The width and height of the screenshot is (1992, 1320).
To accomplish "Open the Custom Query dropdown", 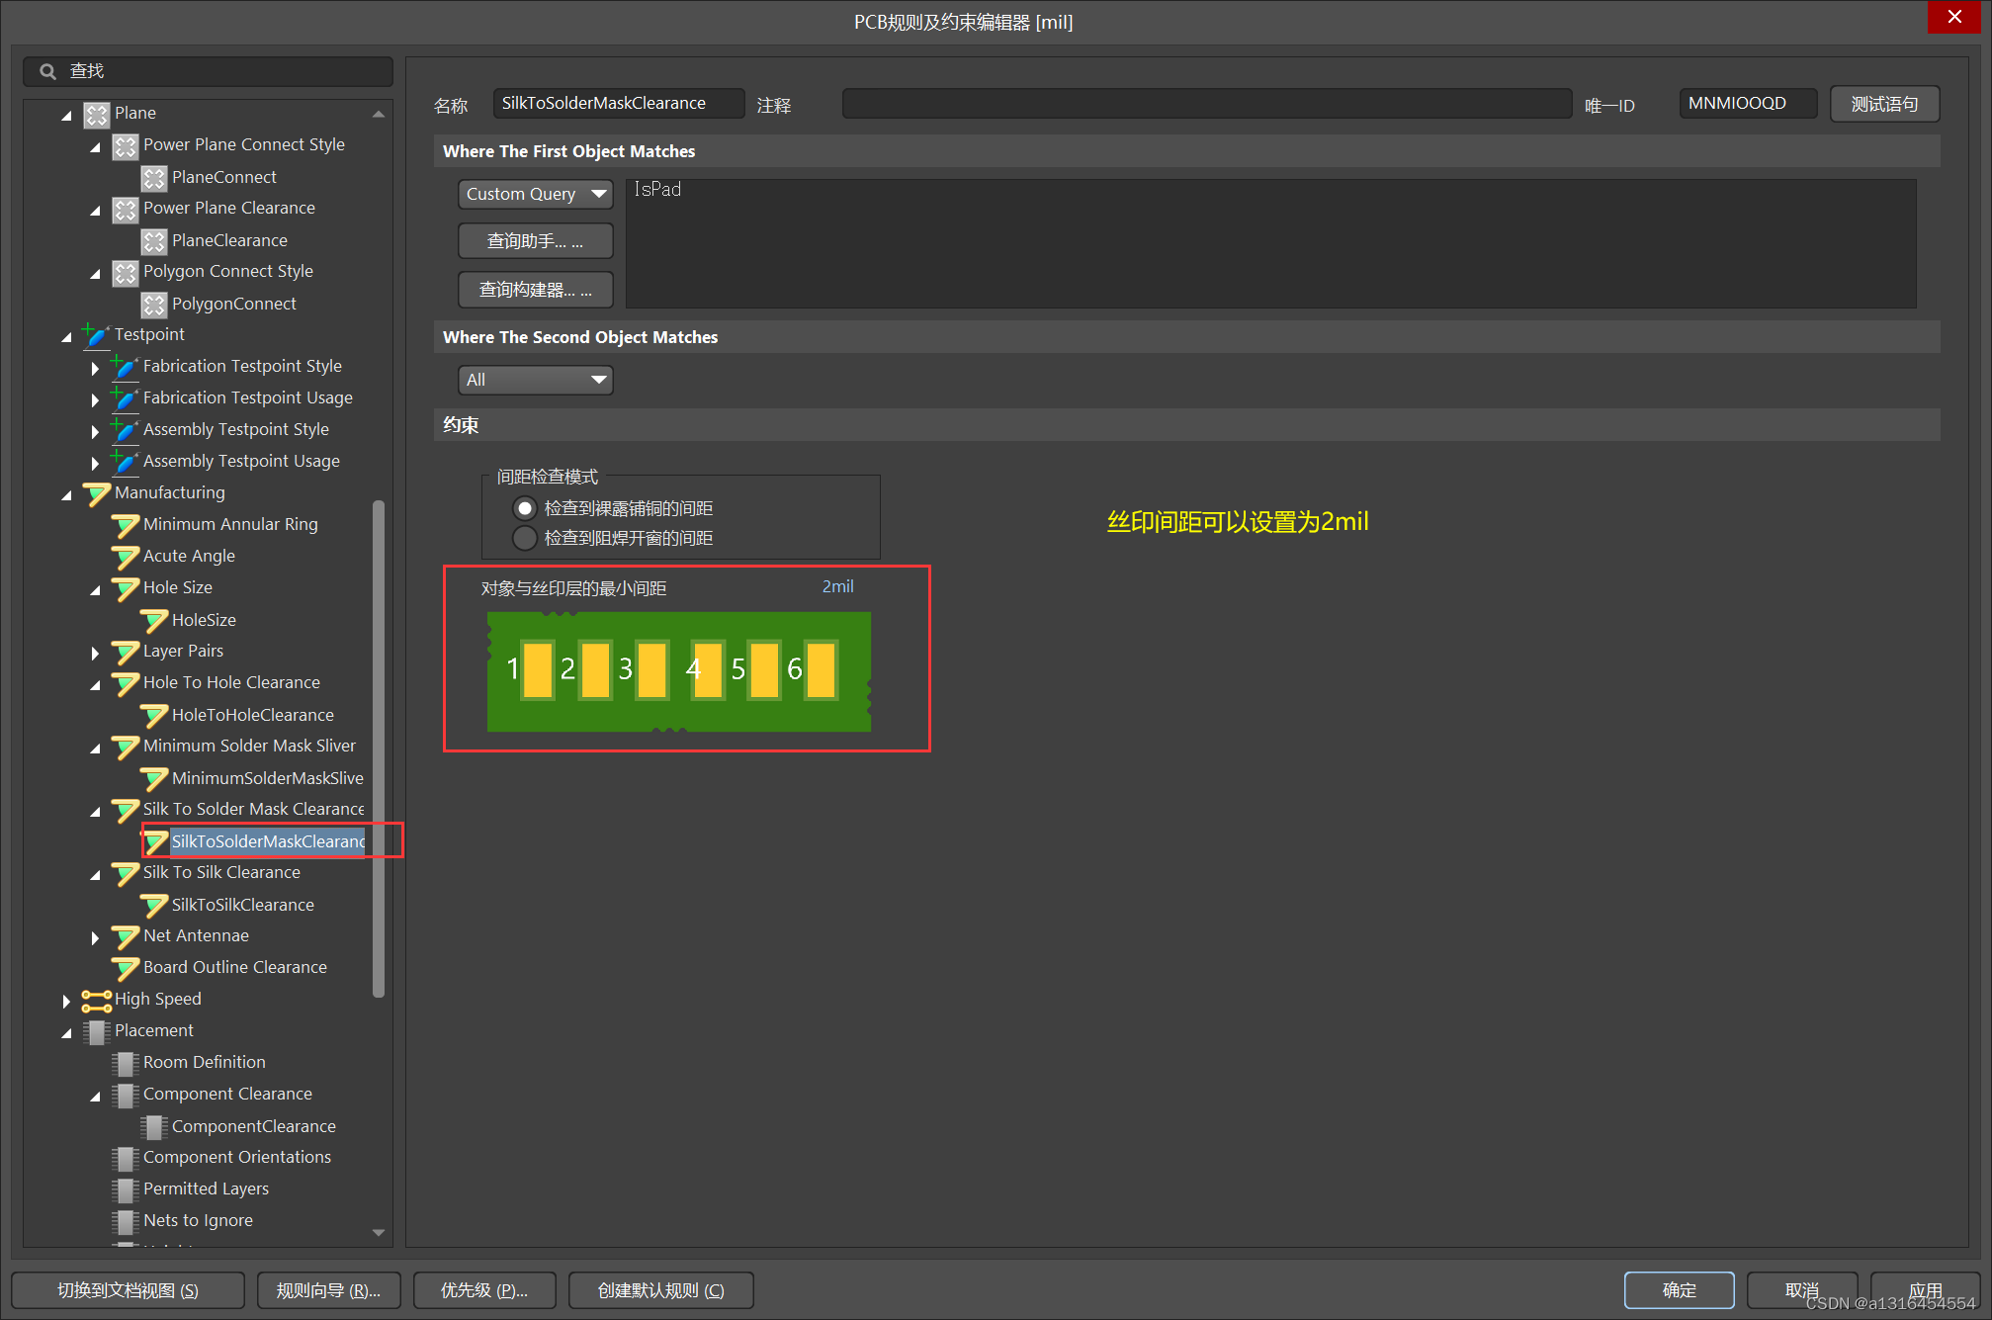I will (x=535, y=194).
